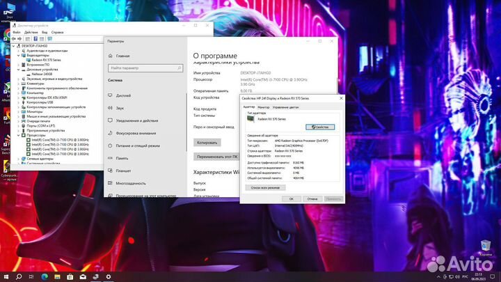Click the monitor scan icon in Device Manager toolbar
Screen dimensions: 501x282
50,39
